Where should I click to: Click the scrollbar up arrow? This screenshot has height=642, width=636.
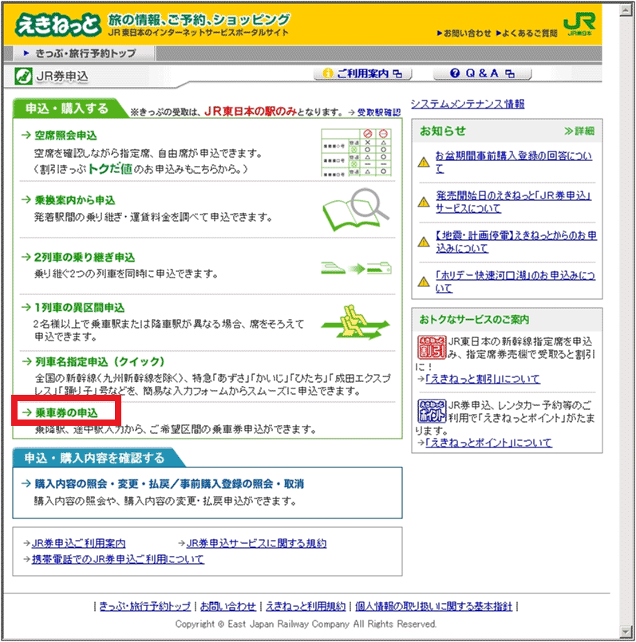626,10
